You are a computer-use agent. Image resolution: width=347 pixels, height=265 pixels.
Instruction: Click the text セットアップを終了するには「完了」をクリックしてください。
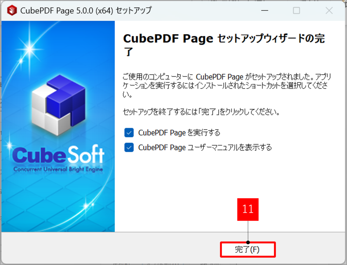click(x=201, y=113)
